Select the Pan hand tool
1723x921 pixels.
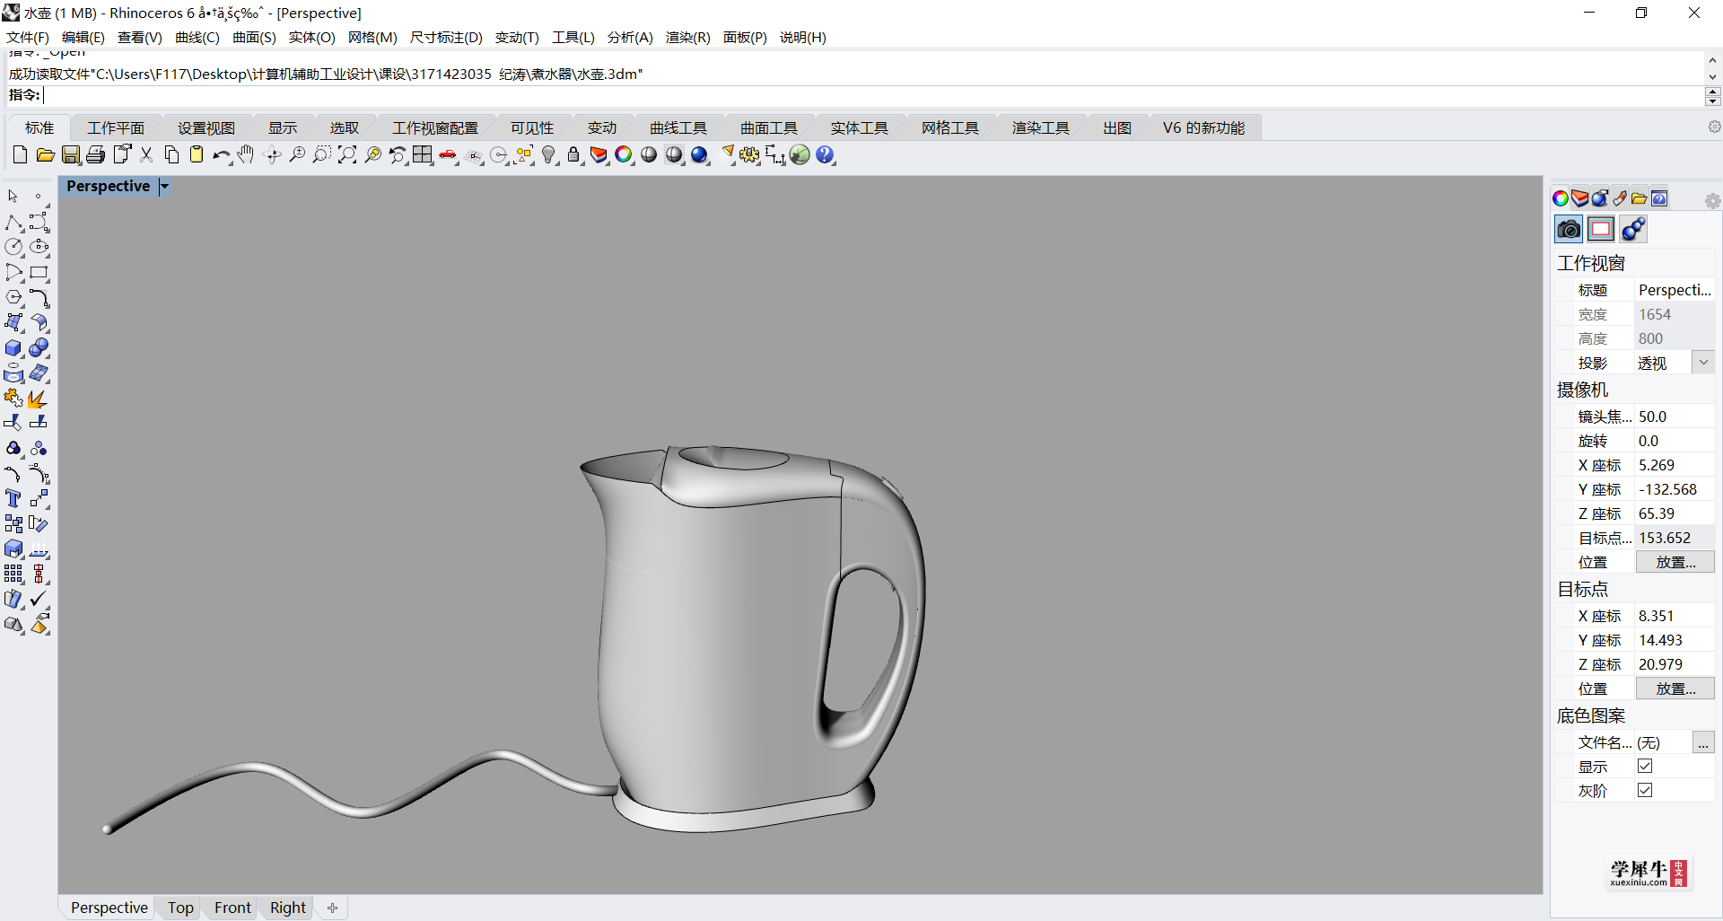tap(246, 155)
